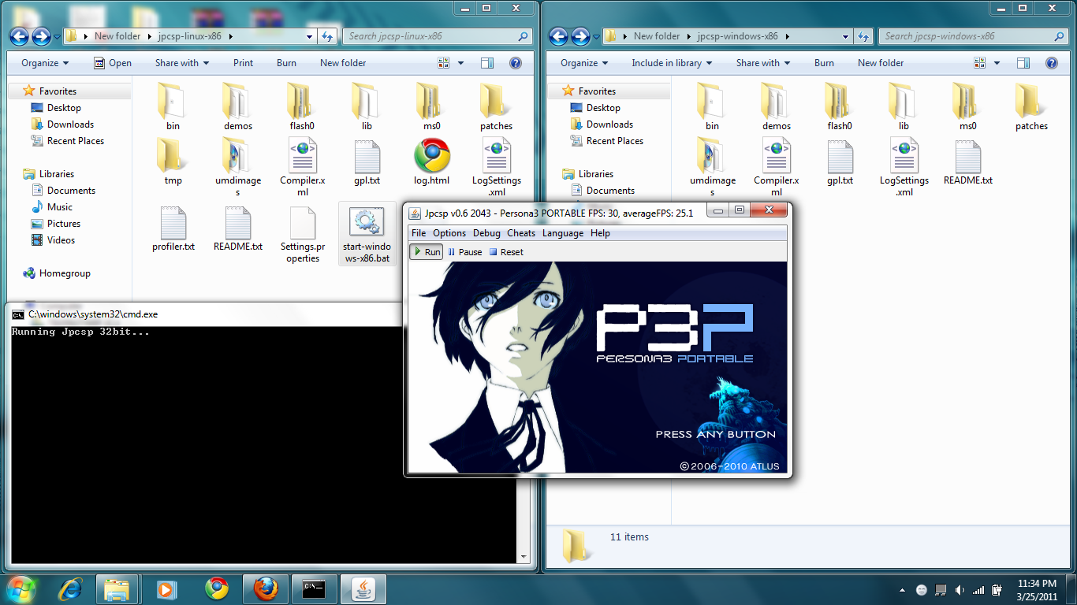Viewport: 1077px width, 605px height.
Task: Open the Cheats menu
Action: point(521,233)
